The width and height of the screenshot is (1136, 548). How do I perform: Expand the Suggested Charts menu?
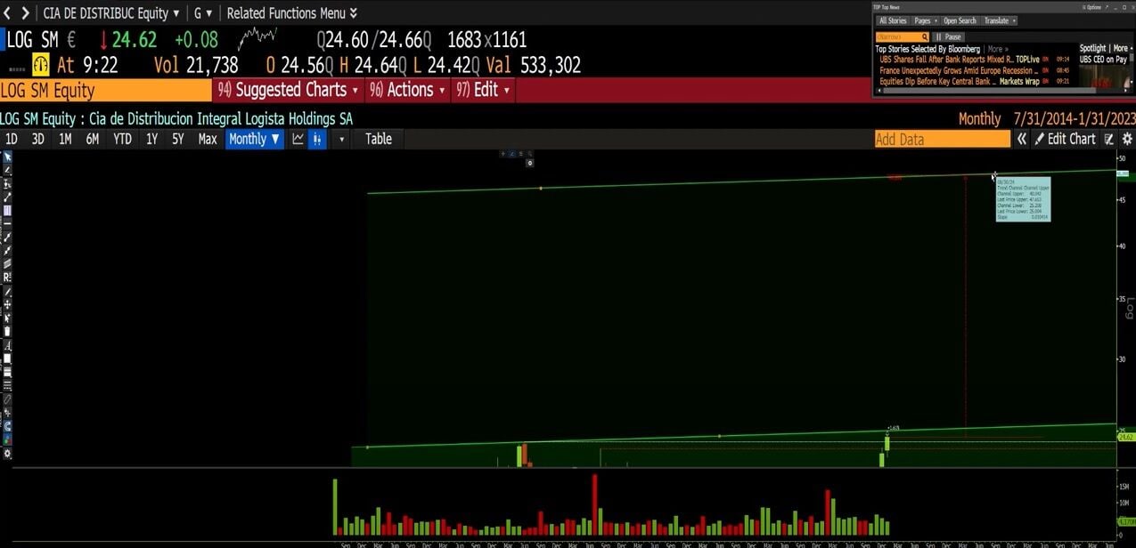[x=289, y=90]
